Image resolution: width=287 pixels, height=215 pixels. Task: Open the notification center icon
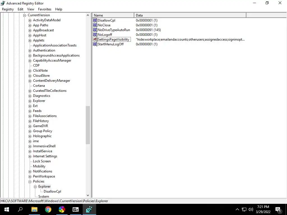[278, 210]
